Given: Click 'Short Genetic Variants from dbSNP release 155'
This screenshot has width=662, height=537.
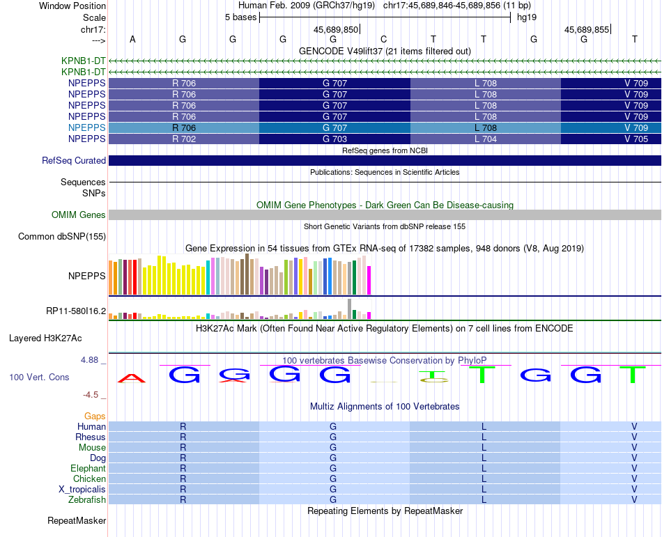Looking at the screenshot, I should pyautogui.click(x=385, y=226).
